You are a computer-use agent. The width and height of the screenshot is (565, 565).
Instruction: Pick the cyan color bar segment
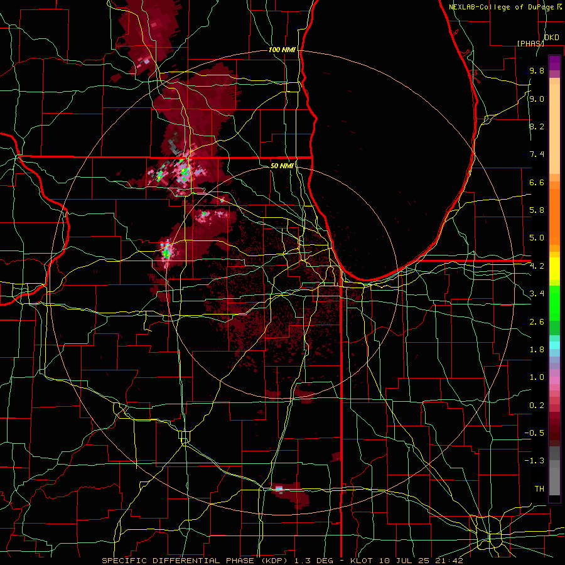point(554,345)
